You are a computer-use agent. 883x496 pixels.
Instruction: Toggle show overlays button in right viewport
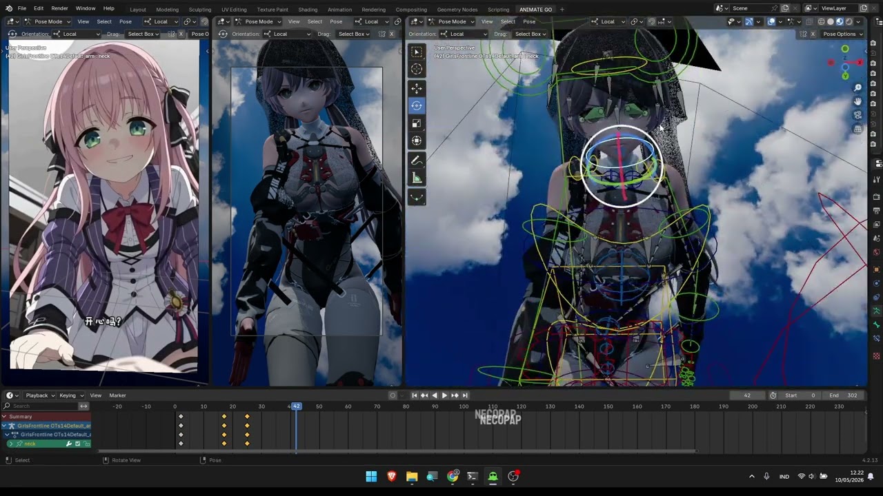click(x=772, y=21)
